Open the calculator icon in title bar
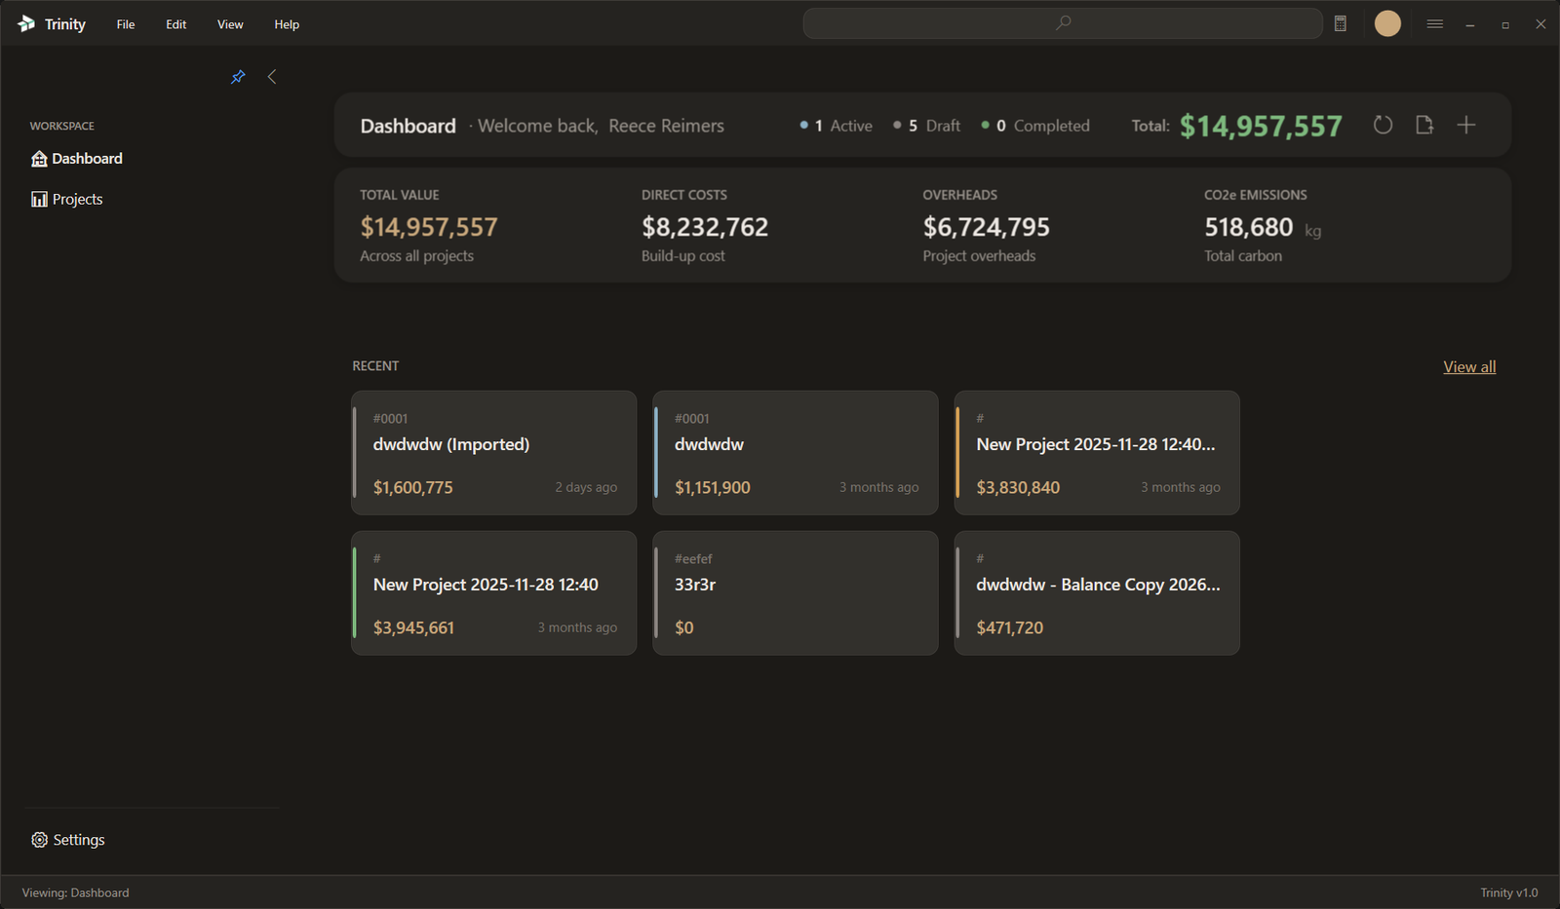The width and height of the screenshot is (1560, 909). coord(1341,23)
